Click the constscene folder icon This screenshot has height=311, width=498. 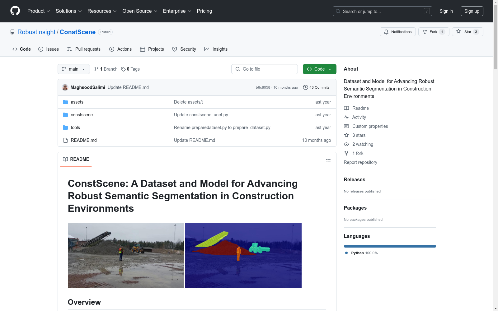coord(65,115)
